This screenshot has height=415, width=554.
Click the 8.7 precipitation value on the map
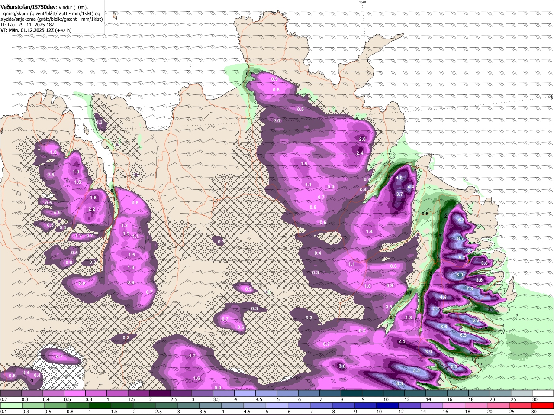coord(461,239)
